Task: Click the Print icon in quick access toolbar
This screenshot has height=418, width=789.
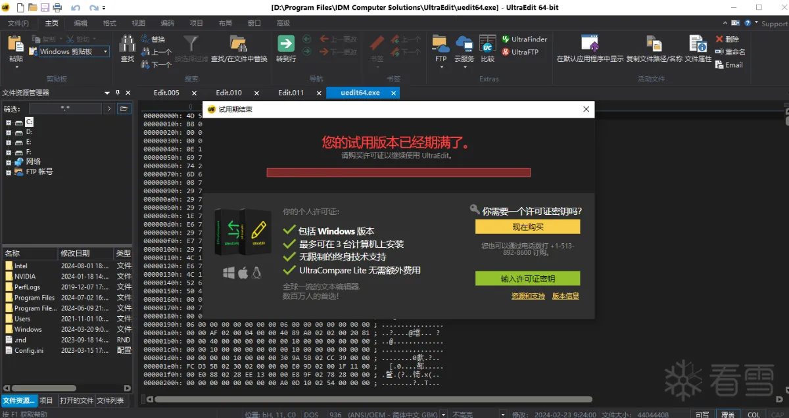Action: click(57, 7)
